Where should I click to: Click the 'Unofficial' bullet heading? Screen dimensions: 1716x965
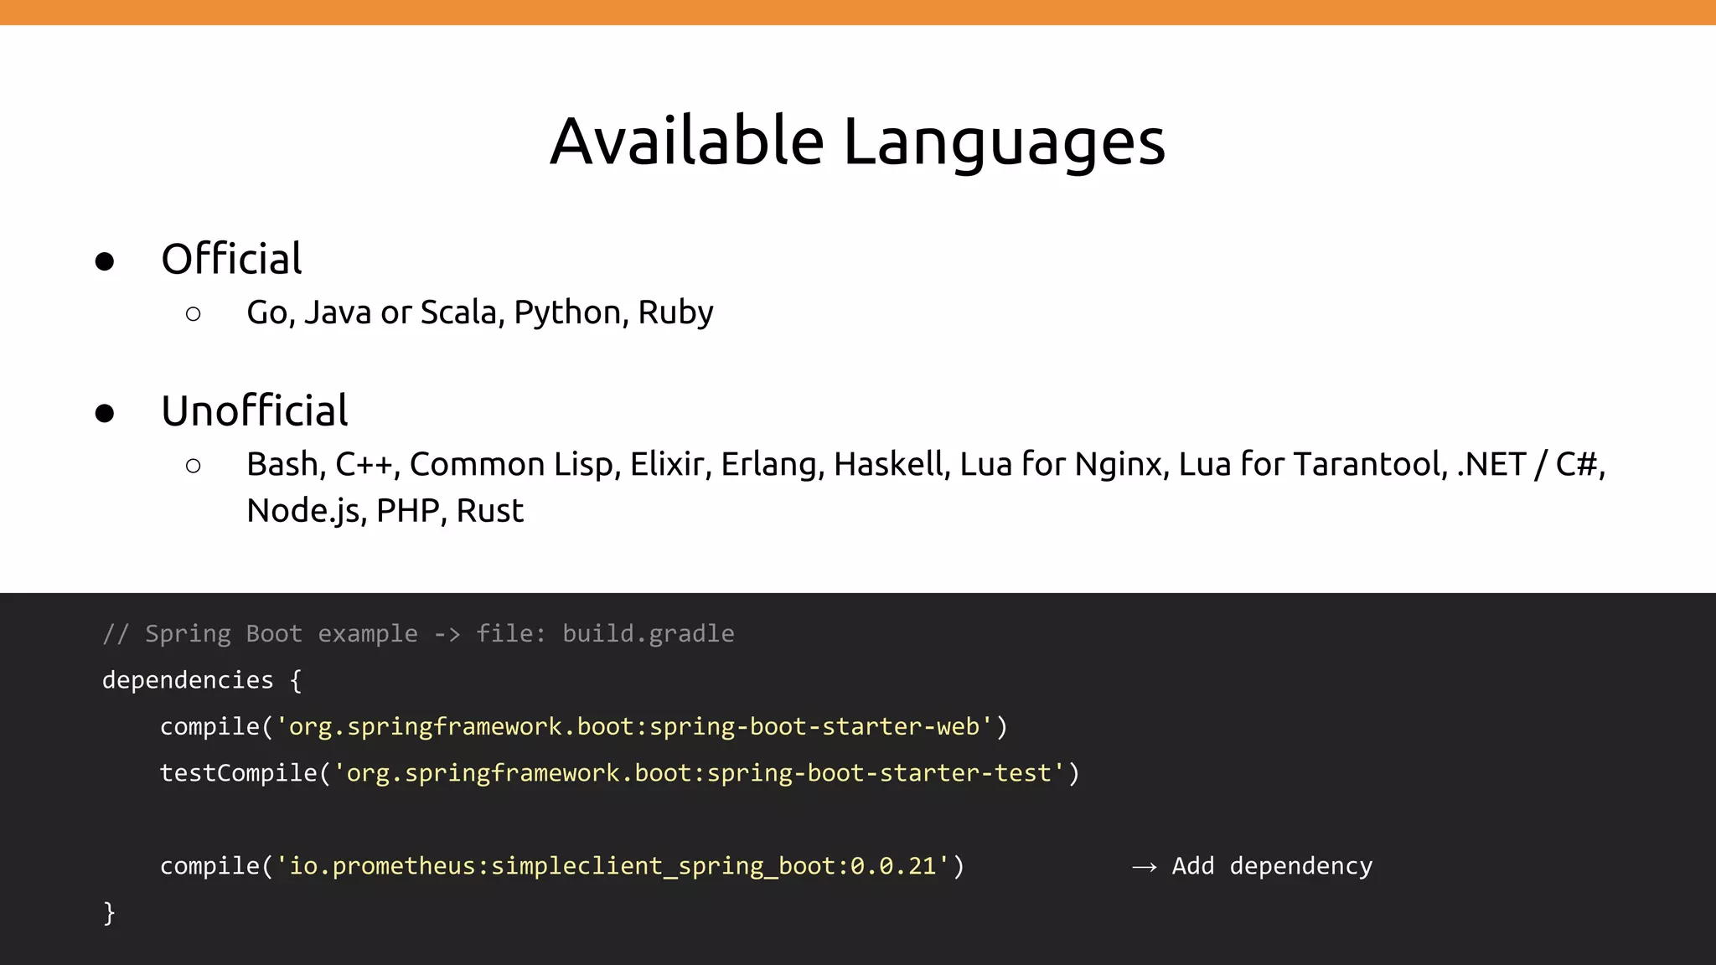(254, 410)
